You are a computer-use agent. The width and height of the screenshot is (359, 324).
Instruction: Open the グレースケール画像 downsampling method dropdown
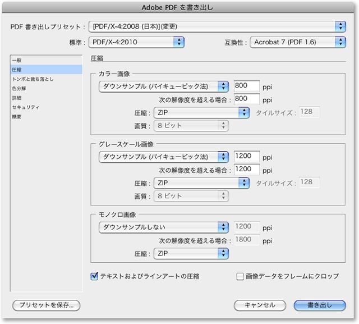point(164,157)
